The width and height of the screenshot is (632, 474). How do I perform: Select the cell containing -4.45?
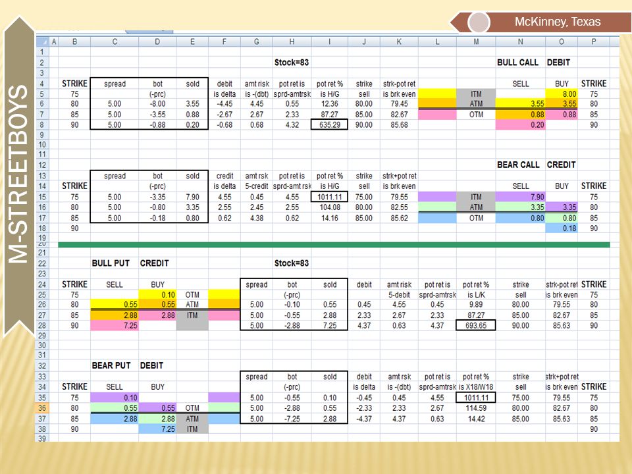tap(224, 104)
